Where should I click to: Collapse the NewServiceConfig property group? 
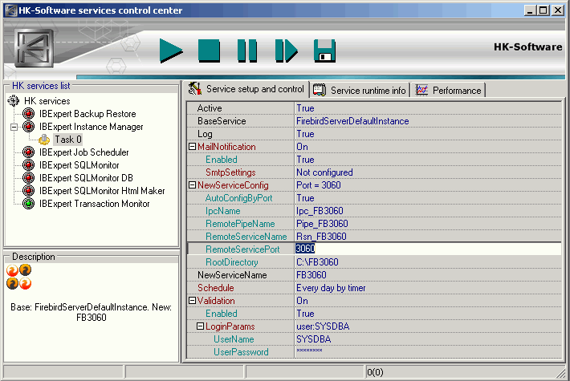click(193, 184)
